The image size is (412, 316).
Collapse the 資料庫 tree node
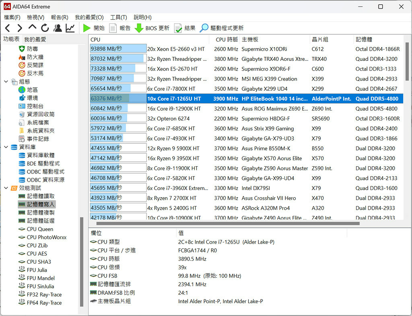click(x=6, y=147)
